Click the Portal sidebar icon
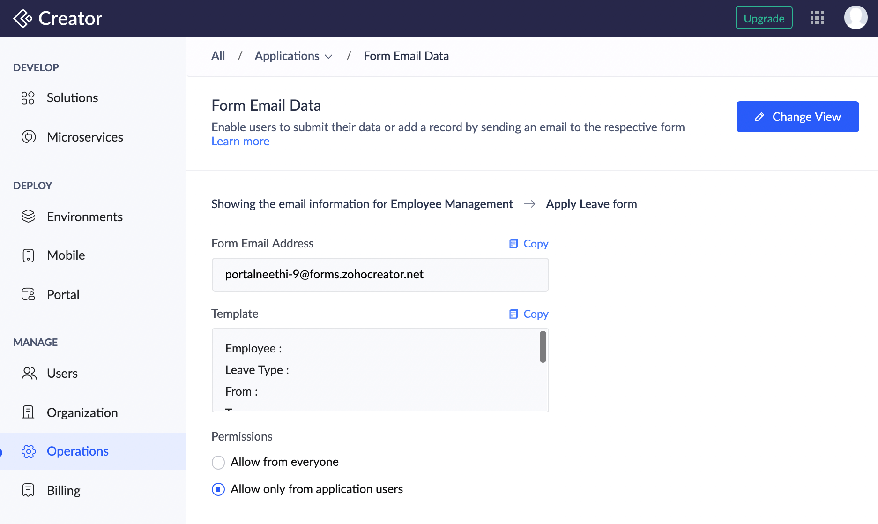This screenshot has width=878, height=524. coord(29,294)
